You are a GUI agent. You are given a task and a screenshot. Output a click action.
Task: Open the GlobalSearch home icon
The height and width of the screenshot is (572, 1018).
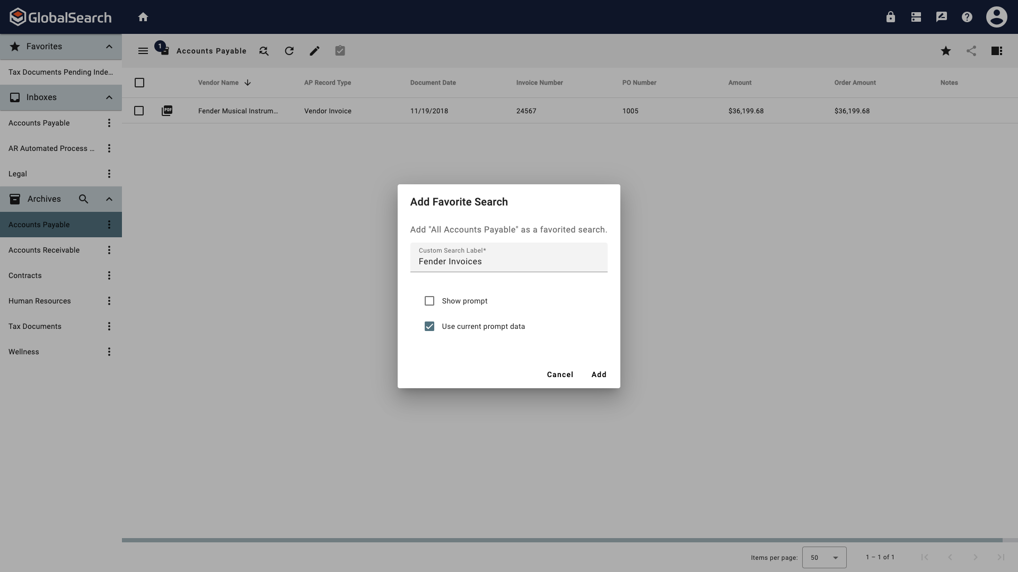[143, 16]
